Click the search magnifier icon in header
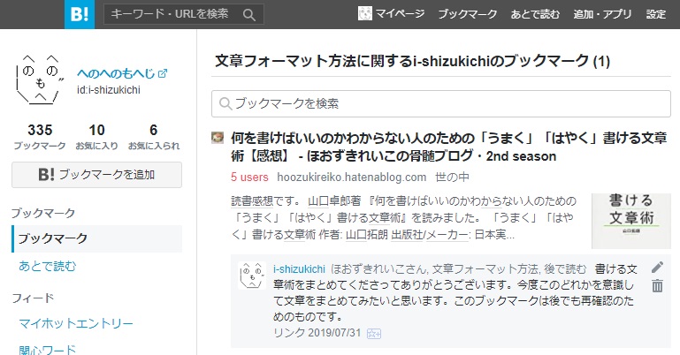The image size is (680, 355). [249, 15]
